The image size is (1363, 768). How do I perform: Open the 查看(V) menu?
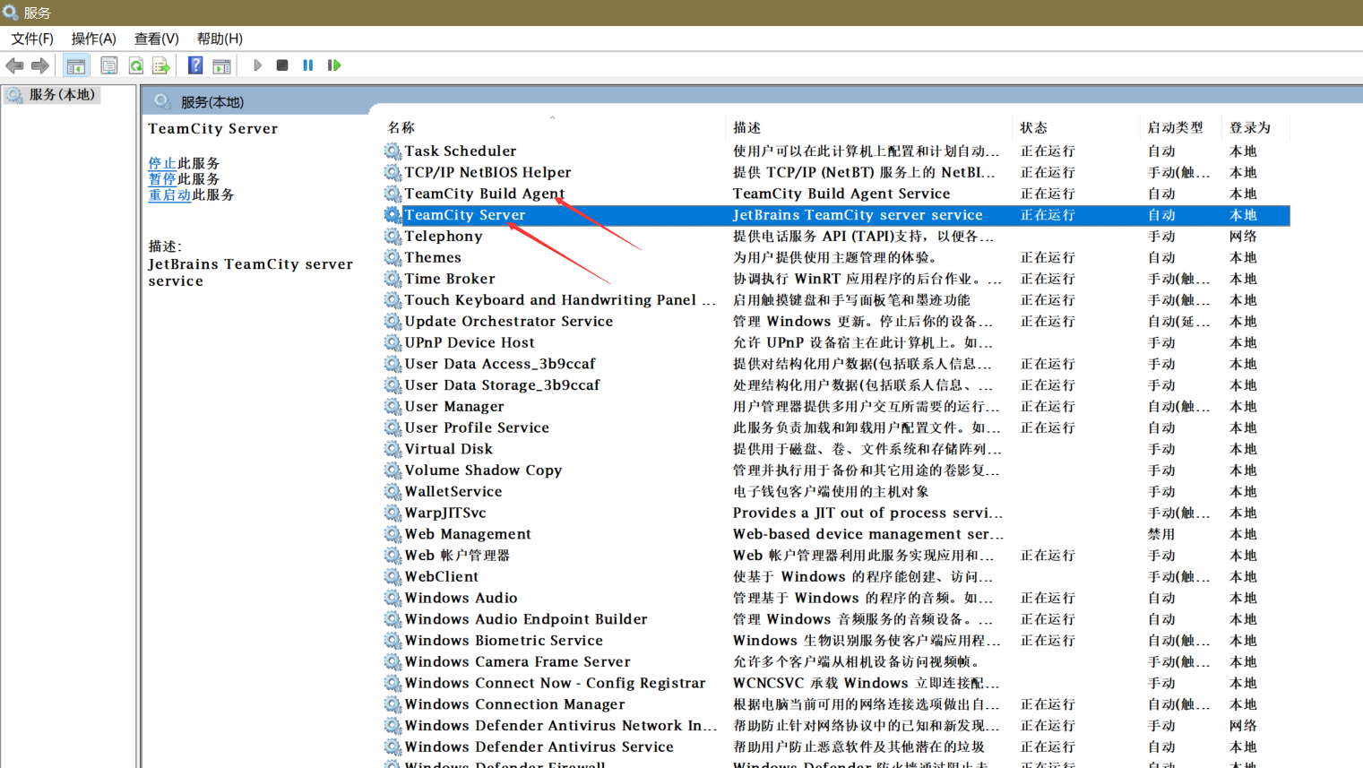(157, 39)
